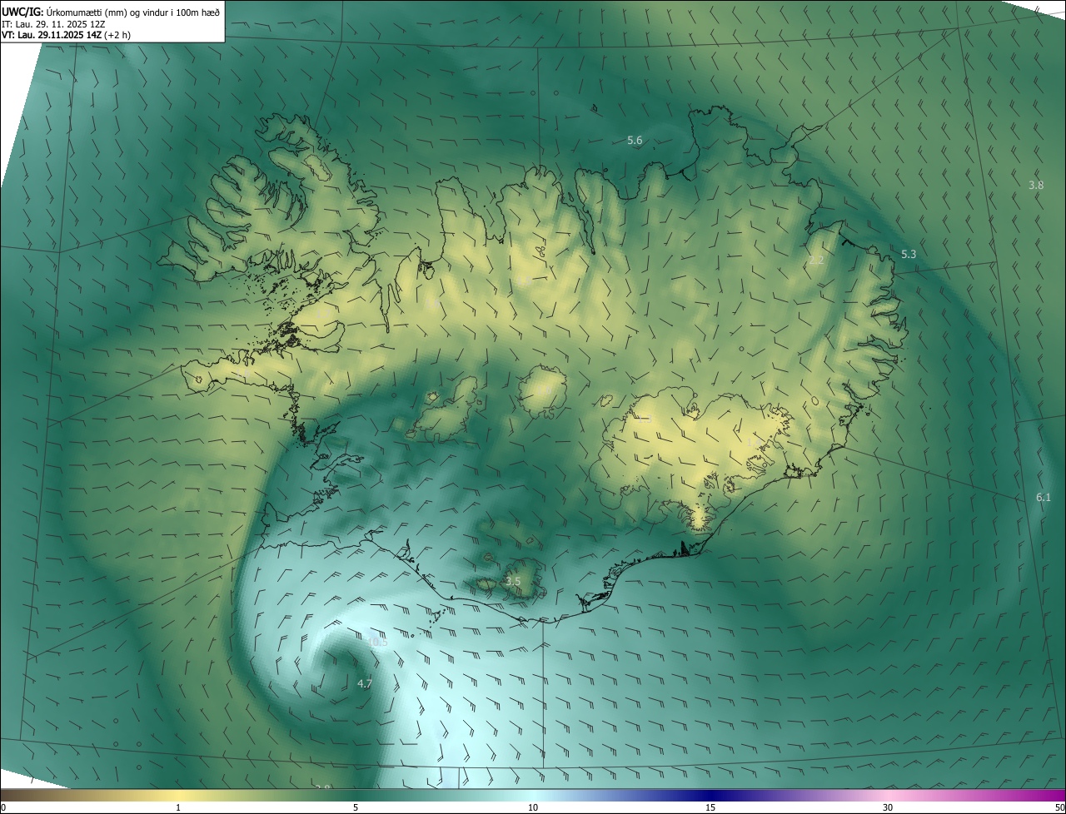Click the 2.2 value in northeast Iceland
Viewport: 1066px width, 814px height.
816,261
